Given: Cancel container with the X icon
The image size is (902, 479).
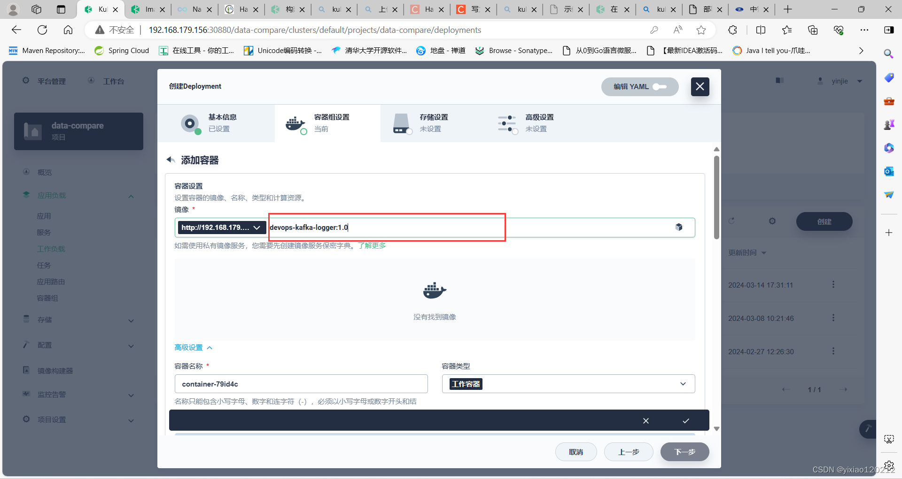Looking at the screenshot, I should tap(646, 421).
